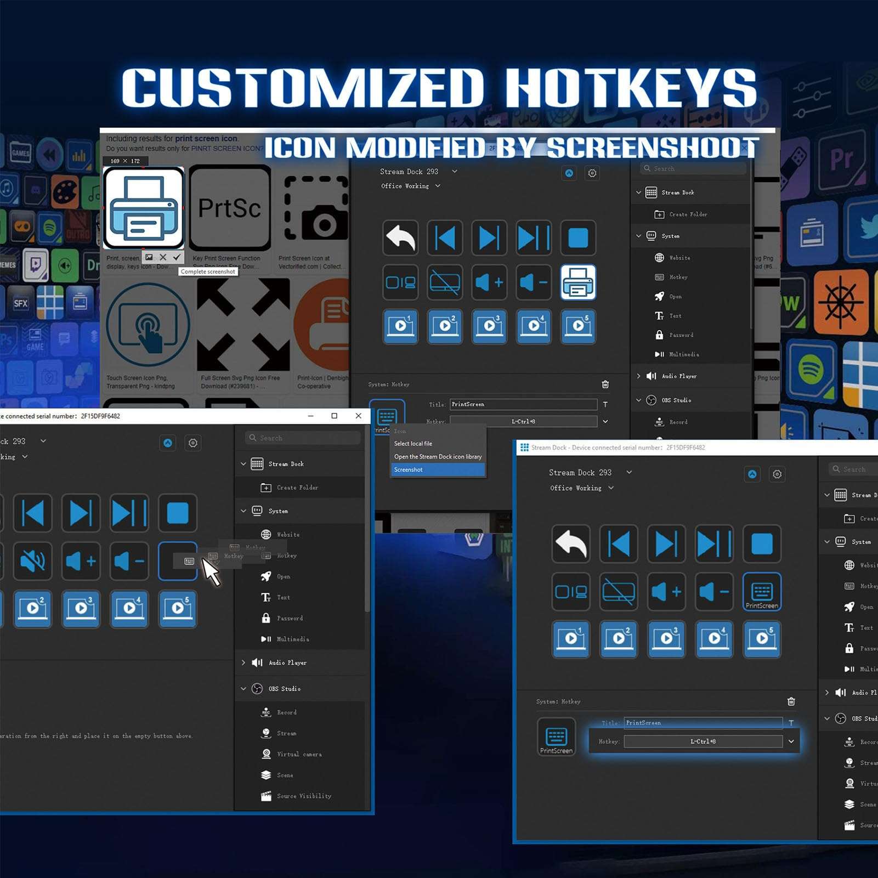
Task: Click the T button beside the Title field
Action: point(605,404)
